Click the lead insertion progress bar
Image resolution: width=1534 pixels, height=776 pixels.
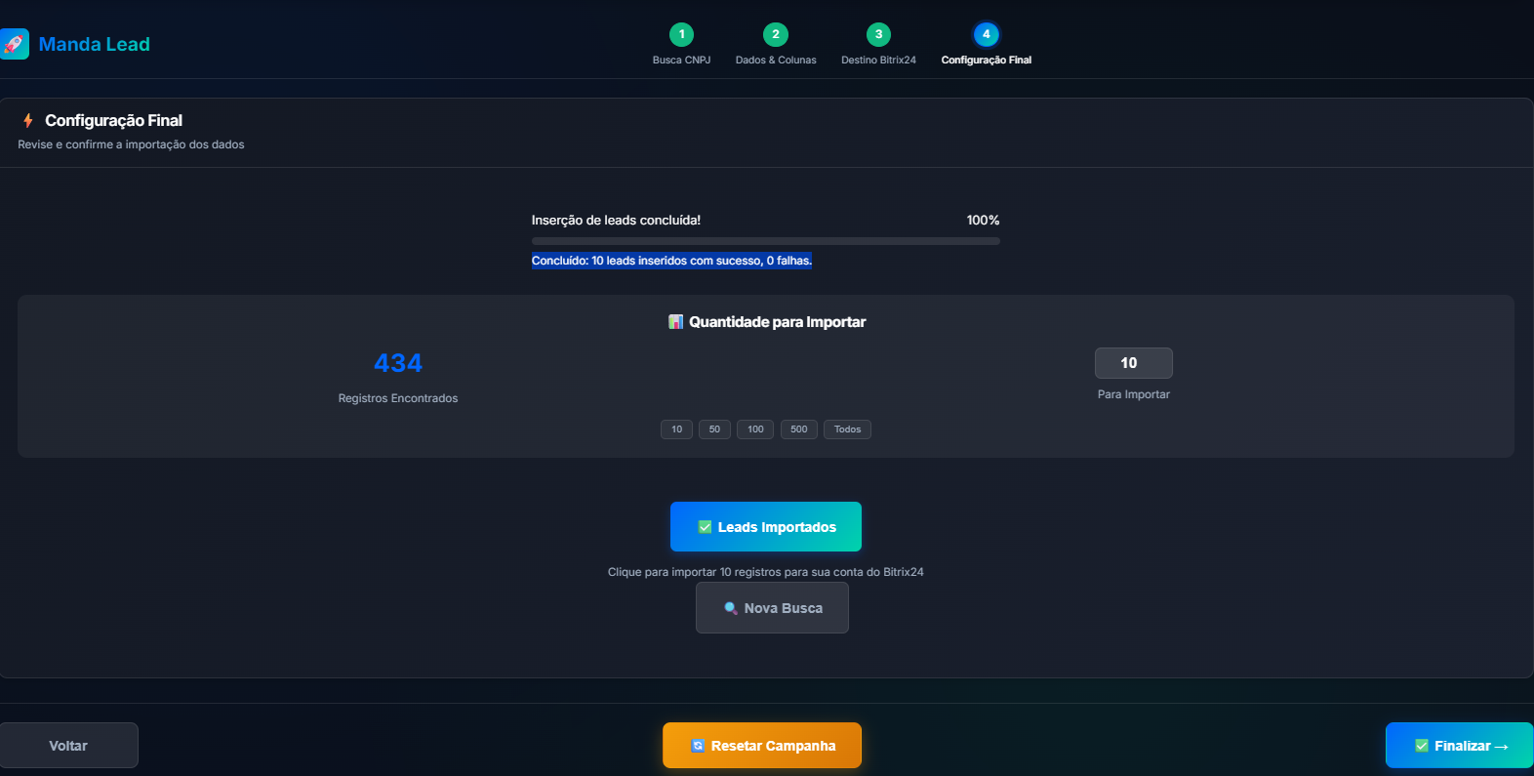[x=765, y=241]
